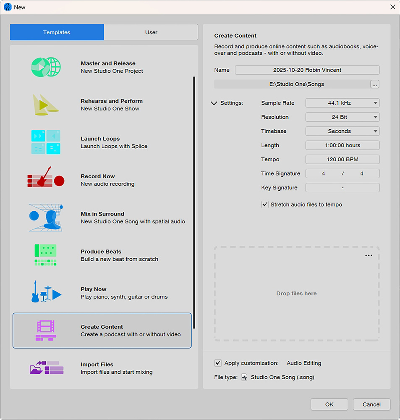Click the Rehearse and Perform spotlight icon
This screenshot has width=400, height=420.
click(46, 105)
